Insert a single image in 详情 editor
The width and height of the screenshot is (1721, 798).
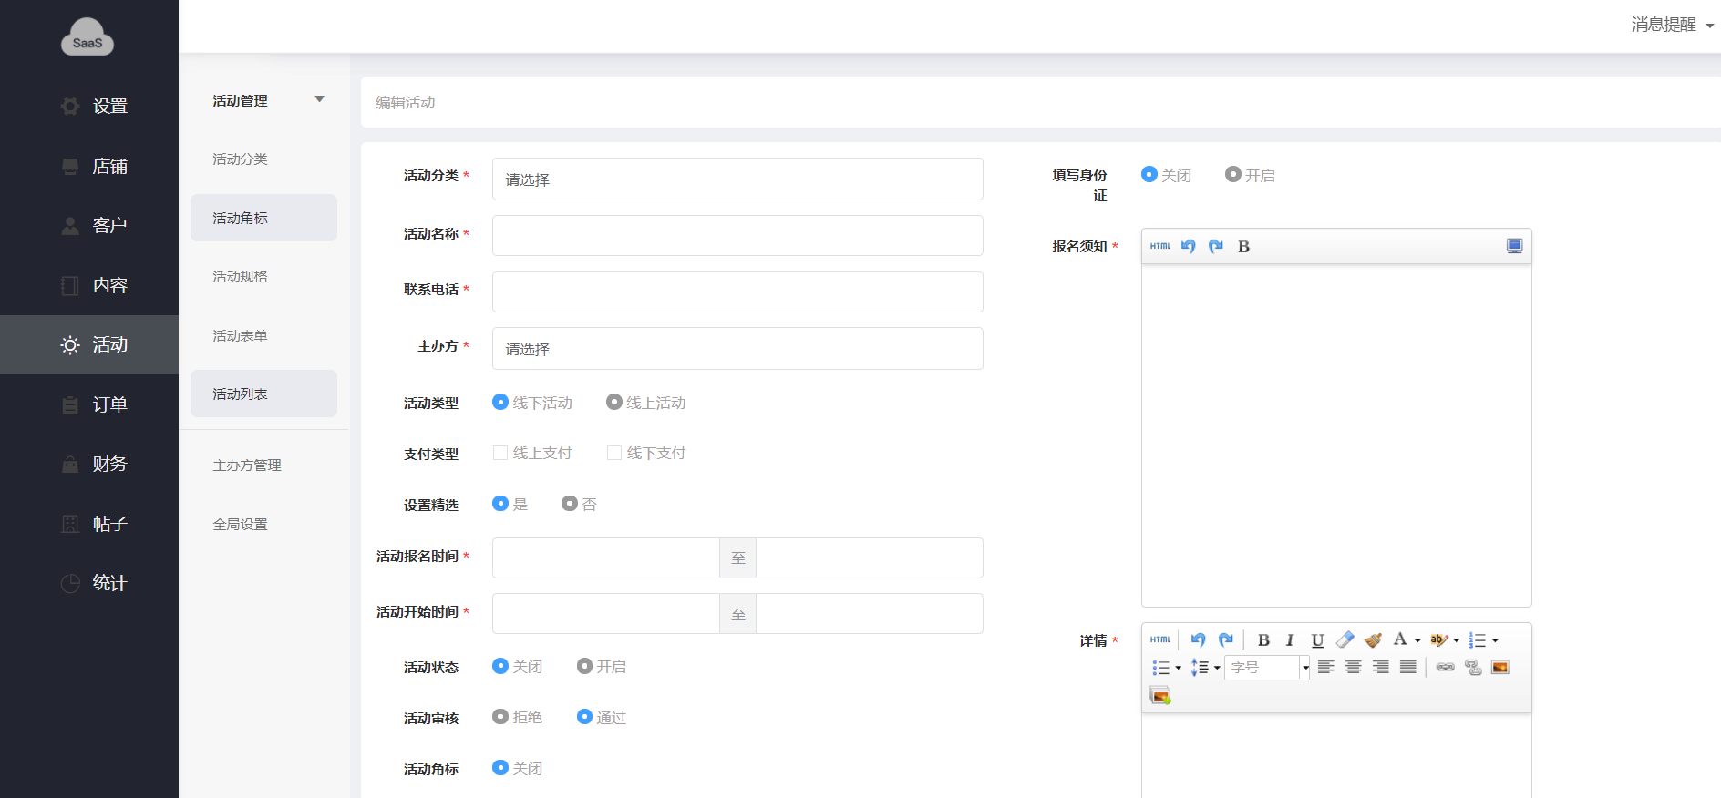click(x=1500, y=667)
